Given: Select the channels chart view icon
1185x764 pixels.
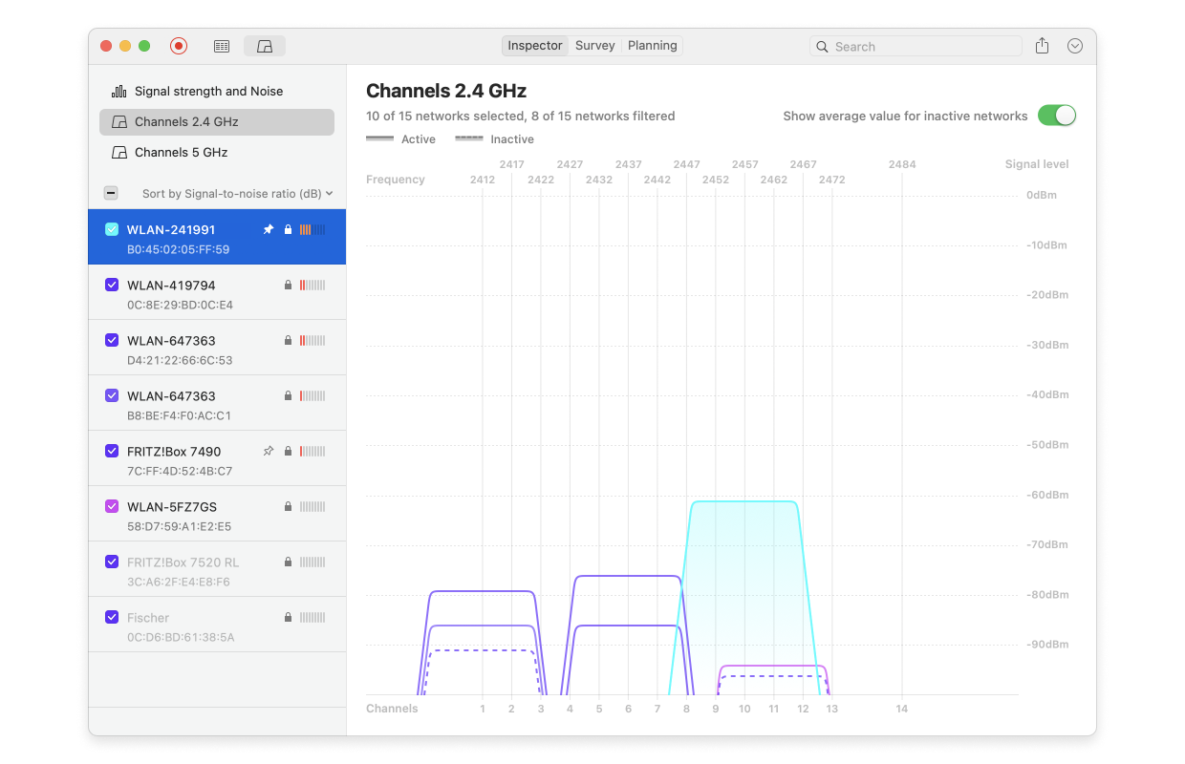Looking at the screenshot, I should coord(264,45).
